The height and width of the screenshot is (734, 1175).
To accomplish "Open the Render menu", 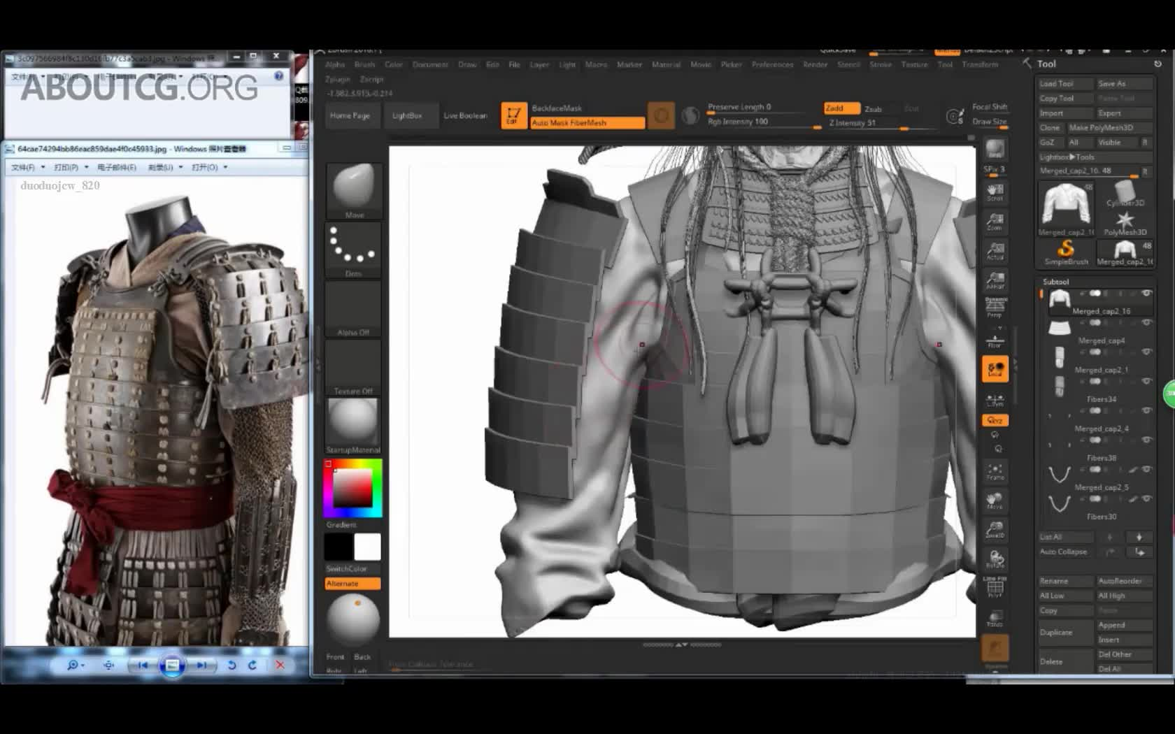I will click(x=816, y=64).
